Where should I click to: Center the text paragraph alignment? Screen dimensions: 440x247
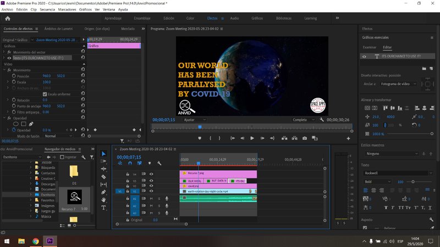click(373, 190)
